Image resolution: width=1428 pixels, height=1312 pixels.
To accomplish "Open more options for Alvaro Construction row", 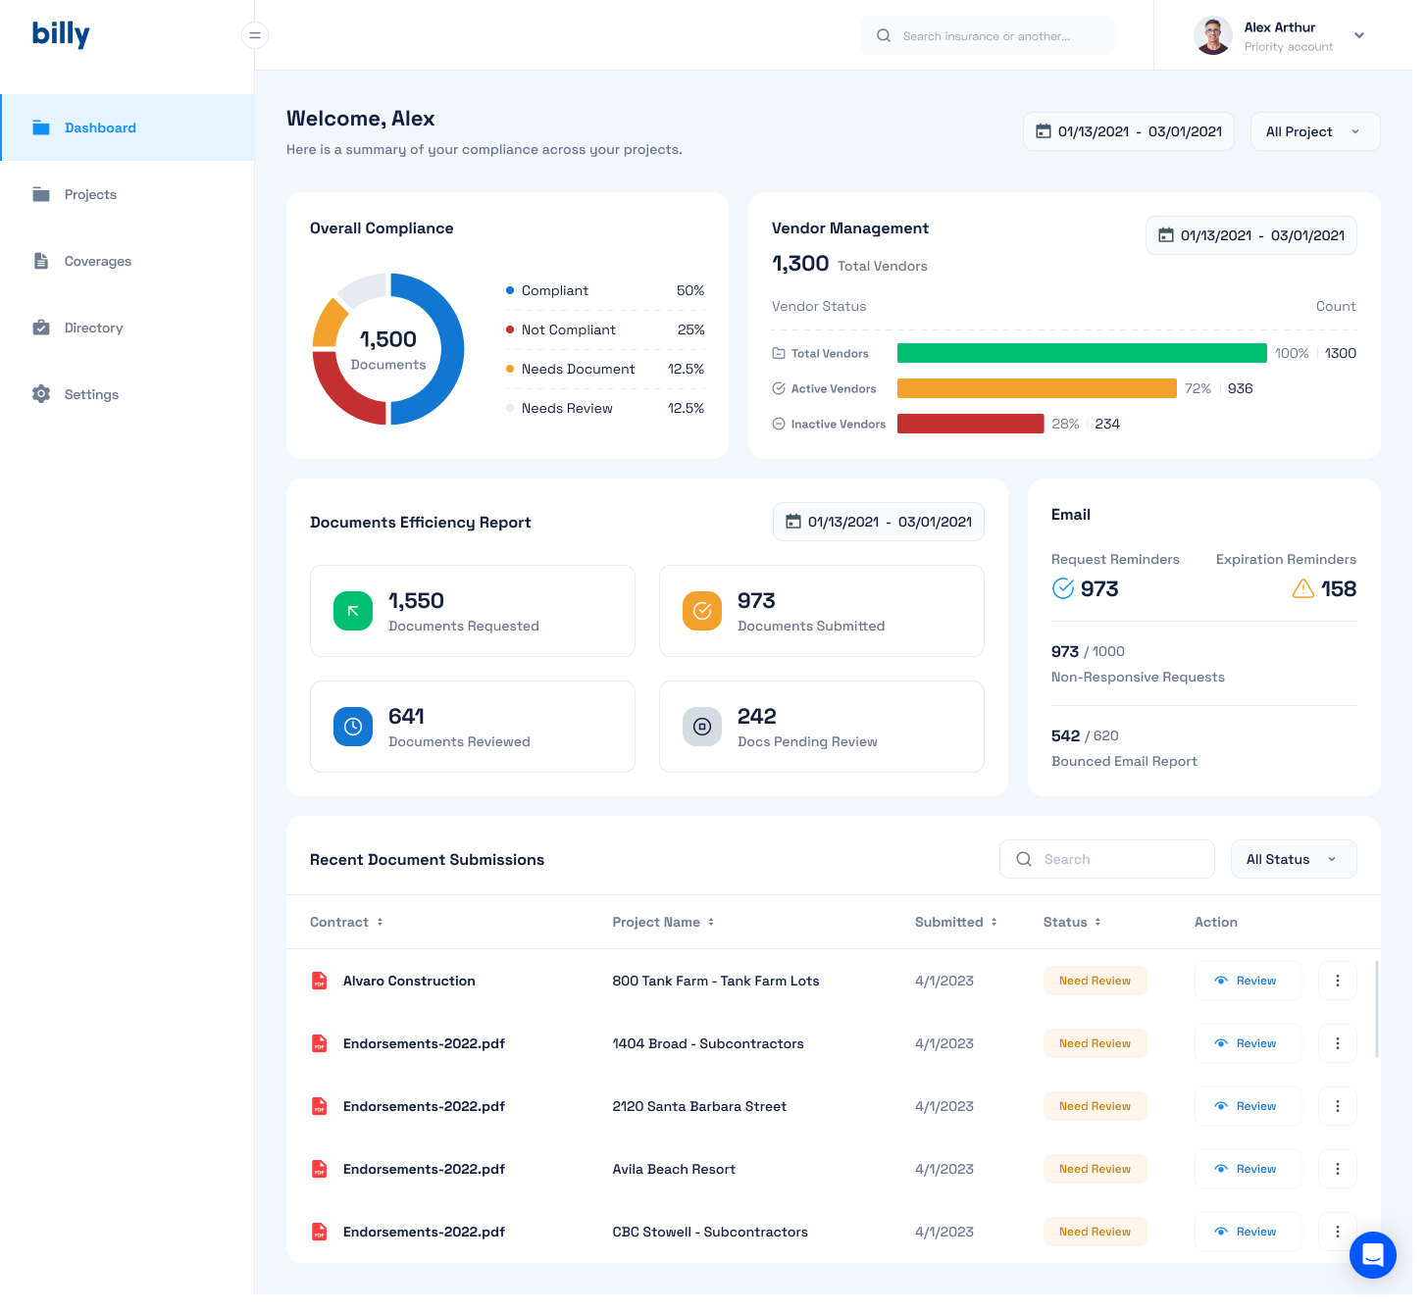I will (1338, 981).
